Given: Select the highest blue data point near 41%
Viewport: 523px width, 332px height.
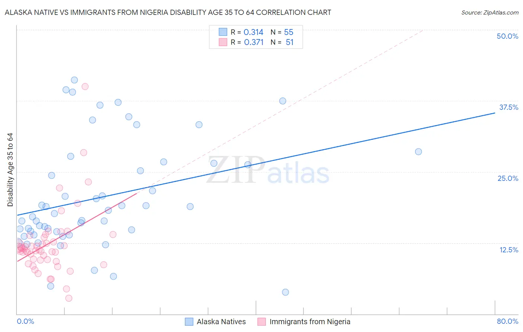Looking at the screenshot, I should point(74,80).
